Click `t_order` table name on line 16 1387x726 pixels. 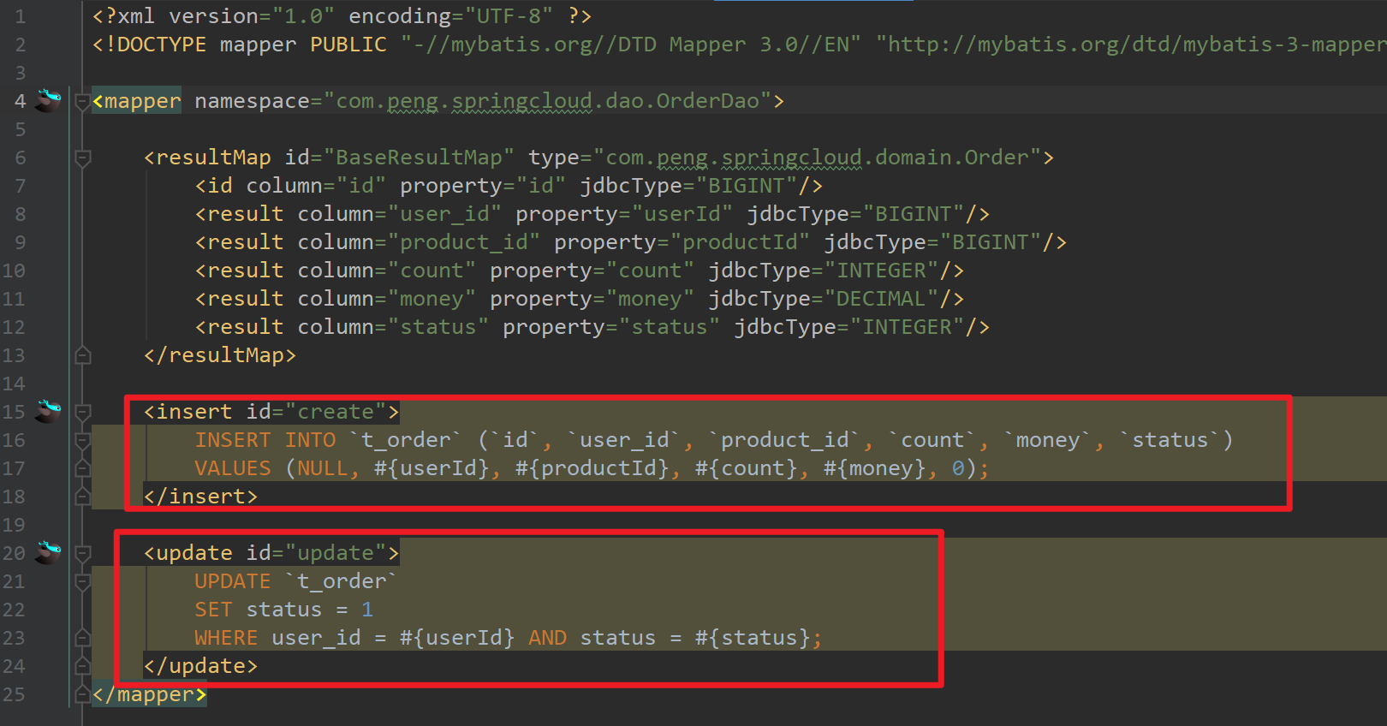[406, 440]
